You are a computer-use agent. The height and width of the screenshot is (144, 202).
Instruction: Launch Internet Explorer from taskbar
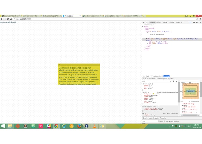pos(64,126)
